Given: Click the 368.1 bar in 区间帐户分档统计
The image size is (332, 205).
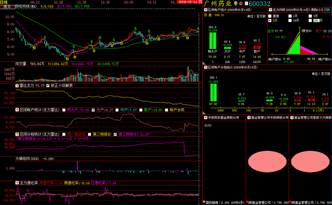Looking at the screenshot, I should (214, 93).
